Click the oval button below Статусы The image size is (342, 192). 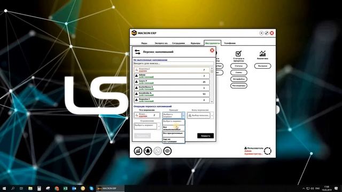coord(239,73)
